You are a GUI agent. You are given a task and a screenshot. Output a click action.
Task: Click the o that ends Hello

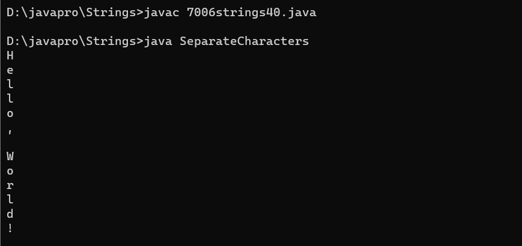point(10,113)
